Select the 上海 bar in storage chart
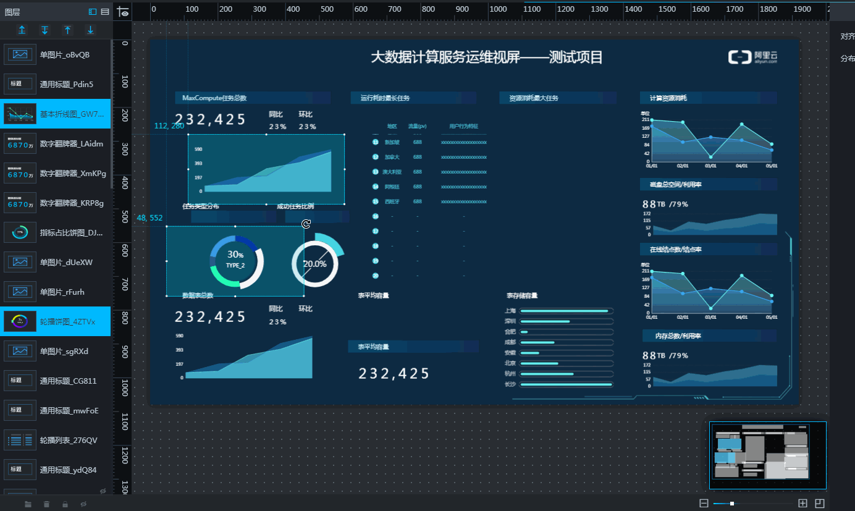Screen dimensions: 855x511 [x=566, y=311]
